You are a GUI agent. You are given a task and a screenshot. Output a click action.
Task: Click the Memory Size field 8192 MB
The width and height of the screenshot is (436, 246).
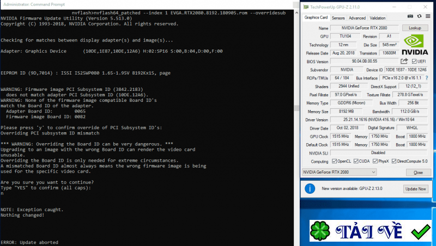(x=346, y=112)
